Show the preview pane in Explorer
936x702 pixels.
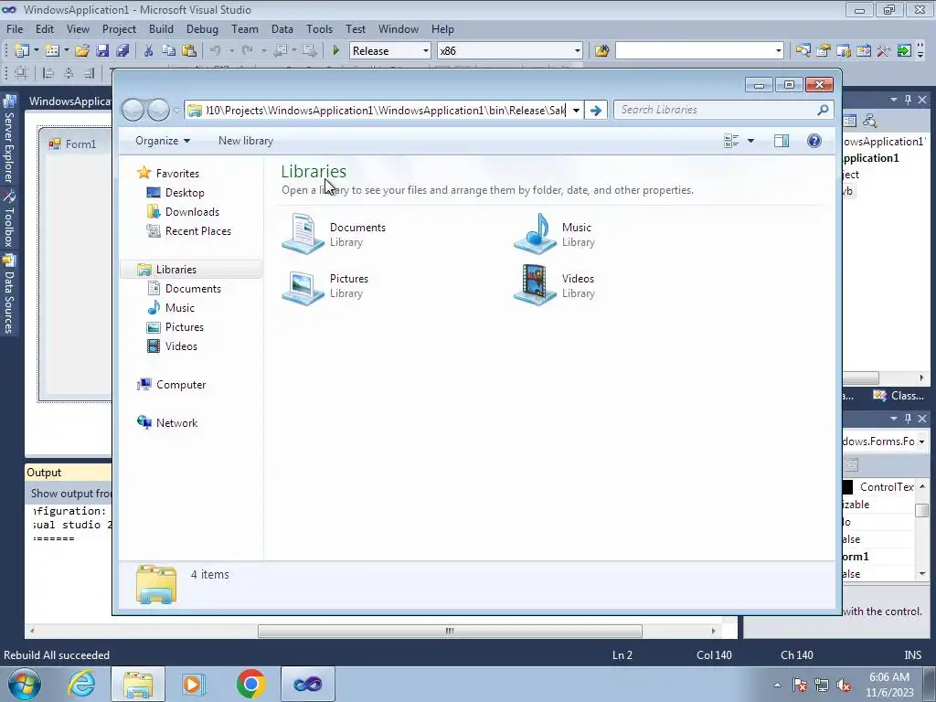782,141
